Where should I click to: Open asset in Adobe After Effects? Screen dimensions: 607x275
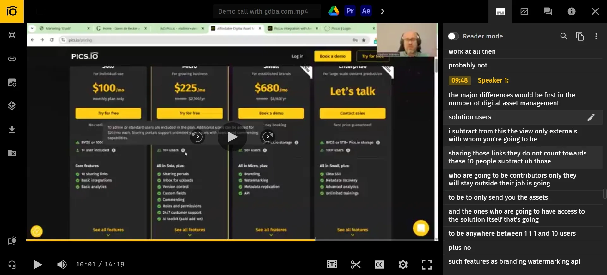coord(366,11)
